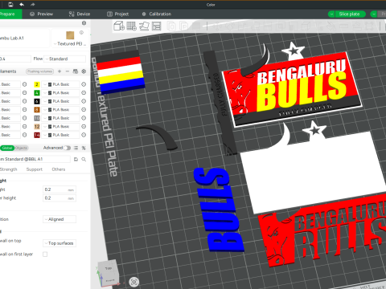386x289 pixels.
Task: Open the PLA Basic dropdown for filament 6
Action: (x=61, y=101)
